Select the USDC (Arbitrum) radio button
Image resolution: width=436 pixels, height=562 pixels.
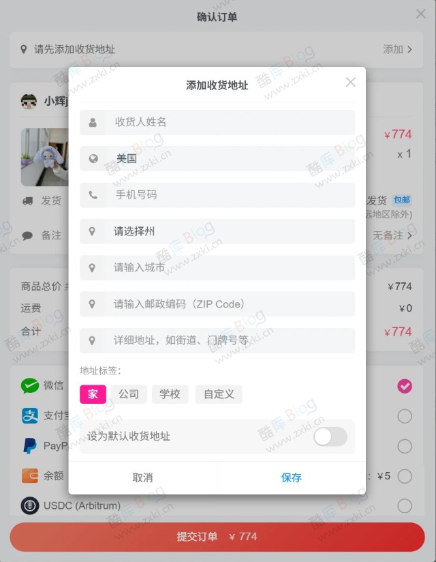pos(405,505)
